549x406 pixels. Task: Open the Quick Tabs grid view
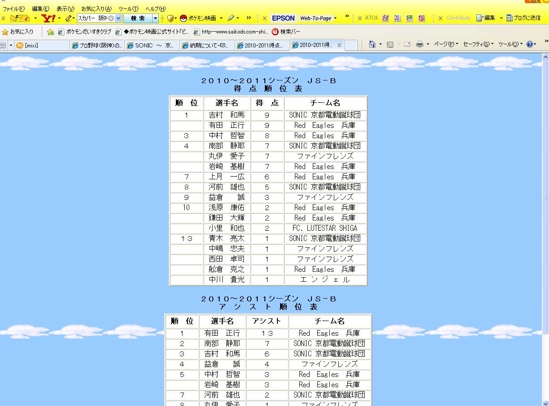(x=3, y=45)
